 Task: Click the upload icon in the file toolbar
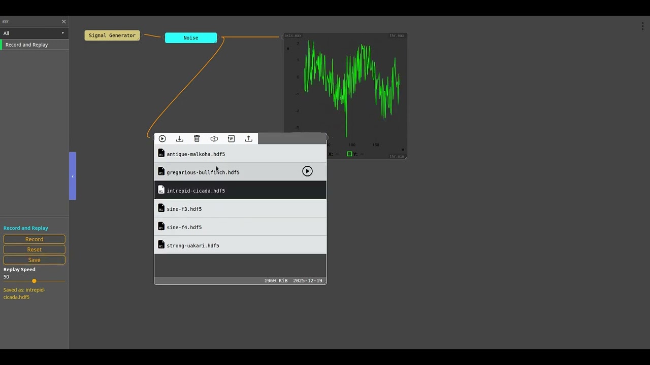click(x=249, y=138)
